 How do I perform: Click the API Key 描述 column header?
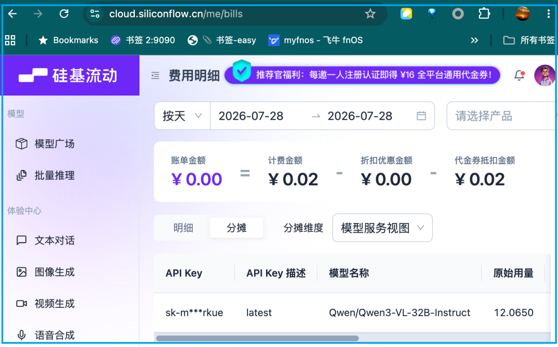pyautogui.click(x=276, y=273)
